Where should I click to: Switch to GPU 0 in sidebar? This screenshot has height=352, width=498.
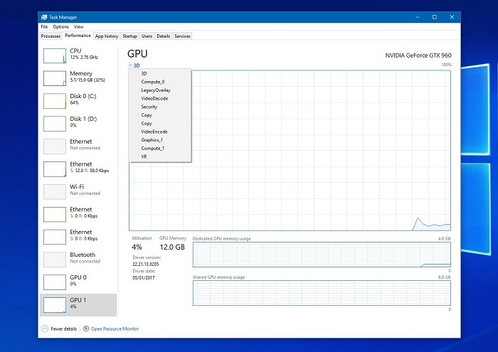pyautogui.click(x=78, y=282)
